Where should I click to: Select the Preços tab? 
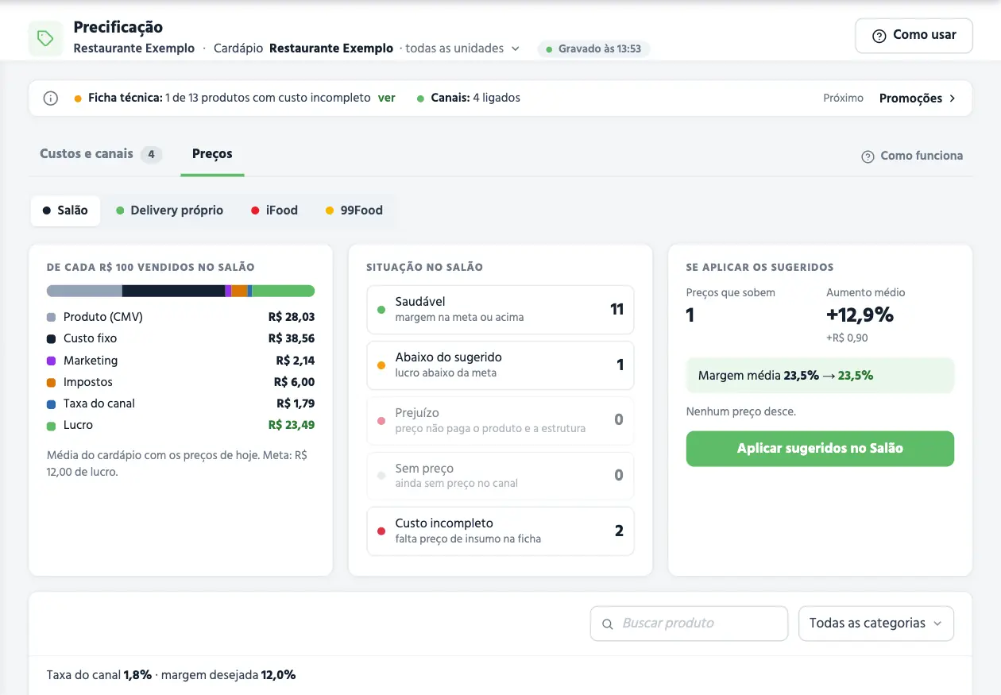[212, 154]
